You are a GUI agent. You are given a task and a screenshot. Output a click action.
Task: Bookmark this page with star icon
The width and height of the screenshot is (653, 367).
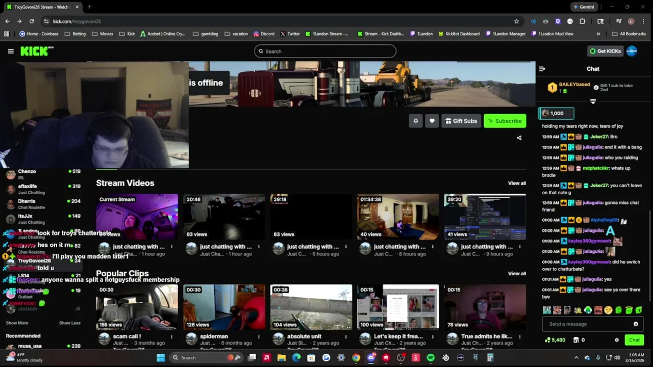pyautogui.click(x=516, y=21)
